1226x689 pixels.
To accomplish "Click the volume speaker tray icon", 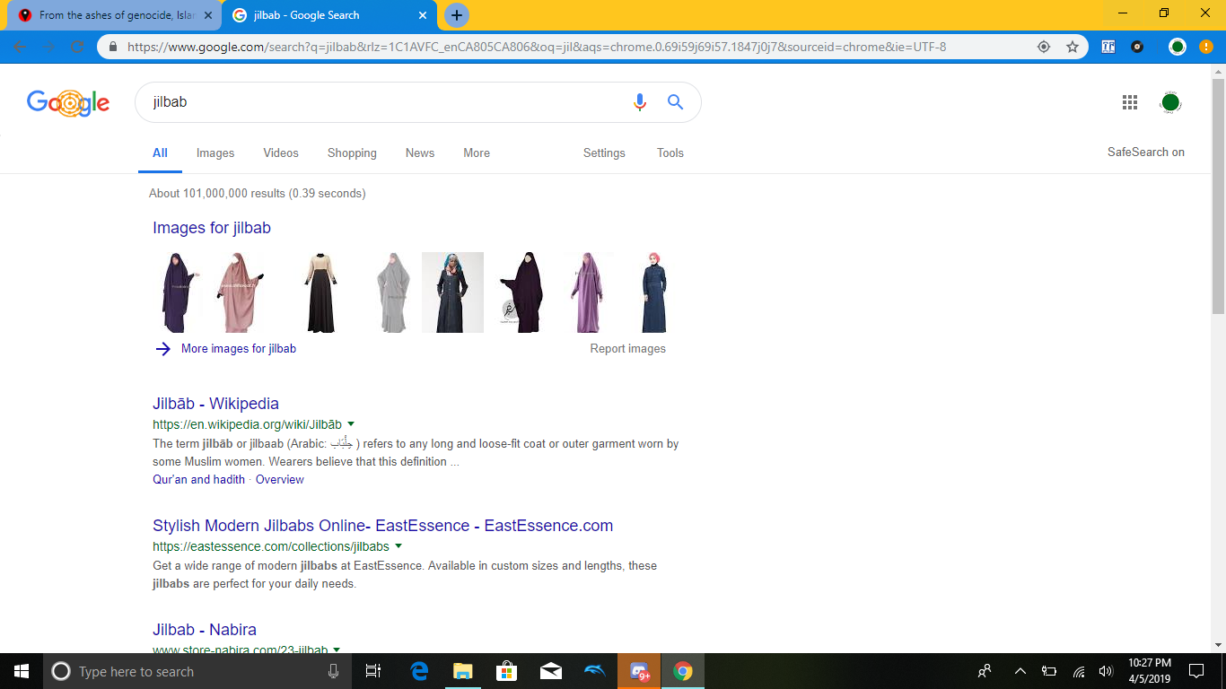I will 1106,671.
